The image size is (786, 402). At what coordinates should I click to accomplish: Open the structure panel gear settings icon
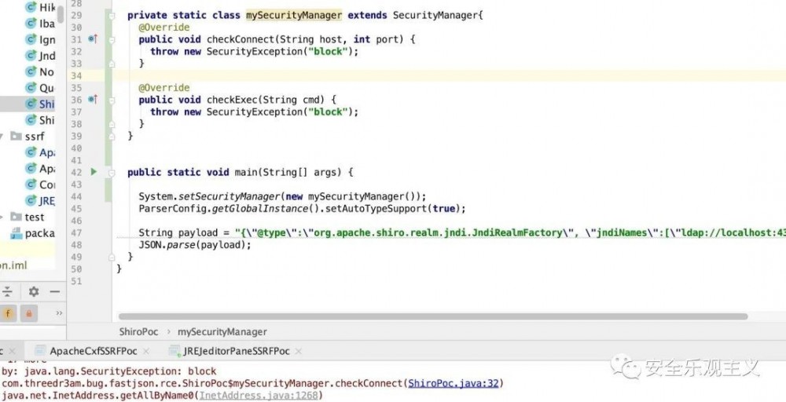(x=34, y=292)
